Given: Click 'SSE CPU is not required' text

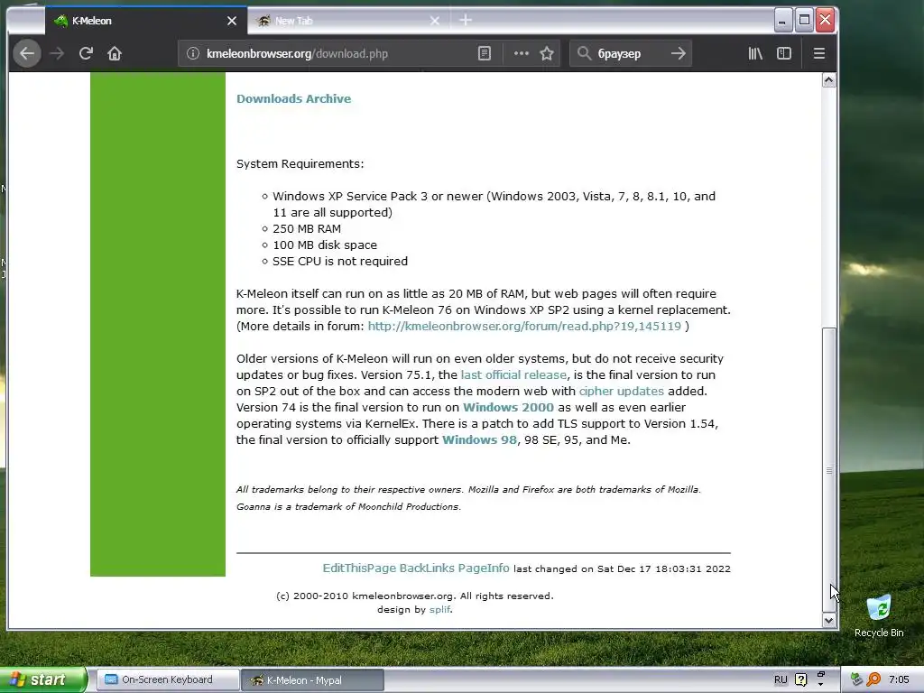Looking at the screenshot, I should point(340,261).
